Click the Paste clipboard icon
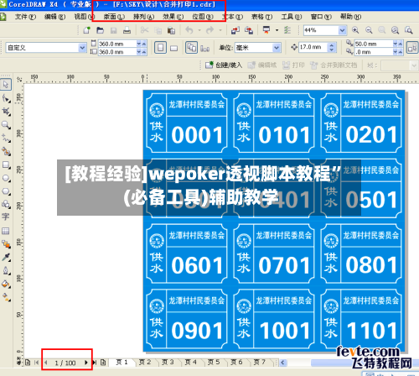Image resolution: width=419 pixels, height=376 pixels. (171, 30)
